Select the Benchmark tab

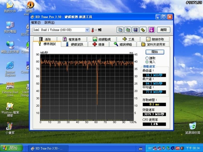coord(47,44)
